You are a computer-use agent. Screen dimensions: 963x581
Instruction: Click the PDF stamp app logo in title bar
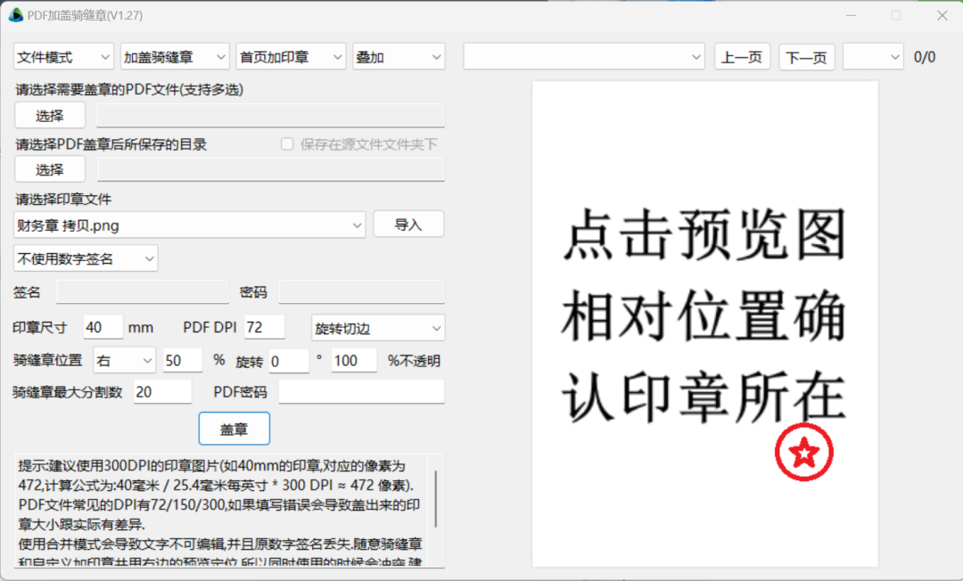(16, 15)
